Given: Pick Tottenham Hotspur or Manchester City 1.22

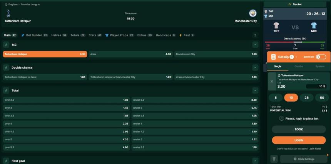Looking at the screenshot, I should point(131,77).
